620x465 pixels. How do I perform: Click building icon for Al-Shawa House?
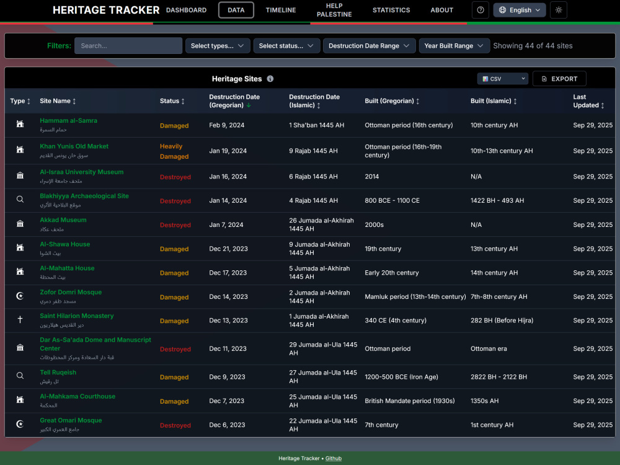coord(20,247)
